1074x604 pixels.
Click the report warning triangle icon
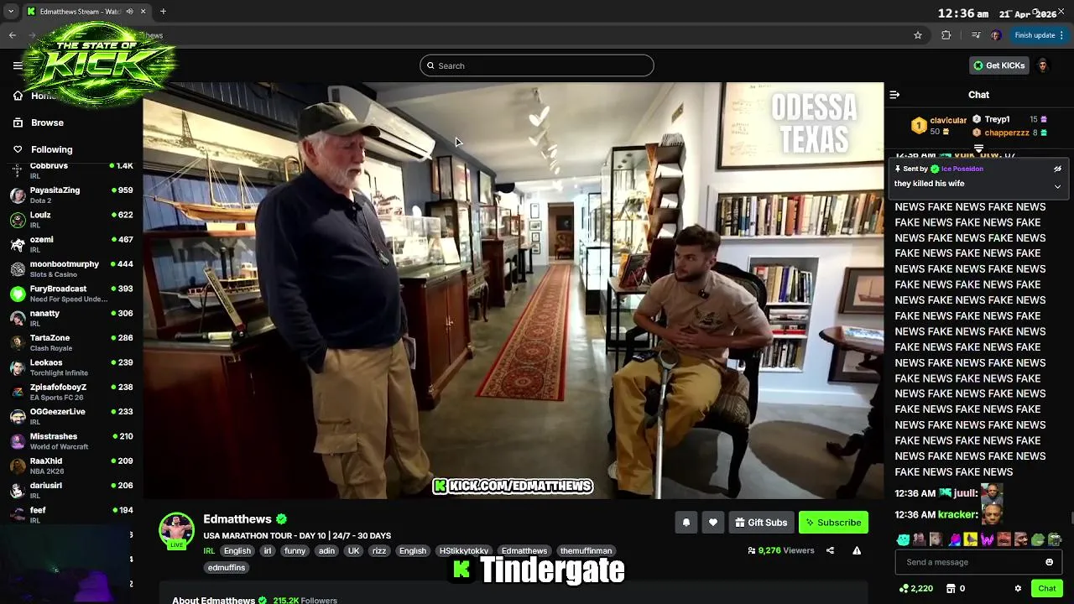click(857, 550)
